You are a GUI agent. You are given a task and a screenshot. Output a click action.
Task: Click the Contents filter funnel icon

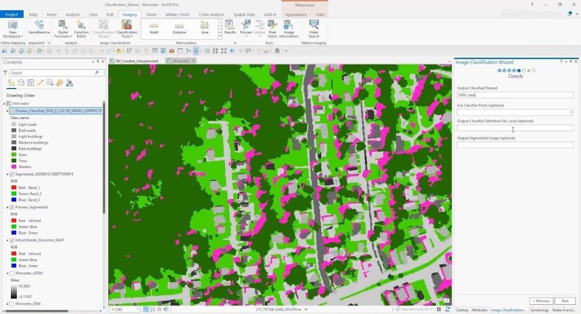click(5, 72)
